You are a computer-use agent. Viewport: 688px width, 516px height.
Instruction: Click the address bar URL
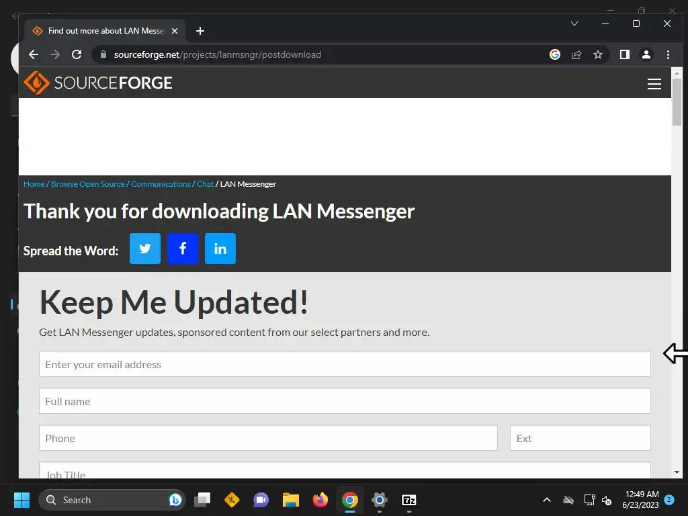(x=217, y=54)
